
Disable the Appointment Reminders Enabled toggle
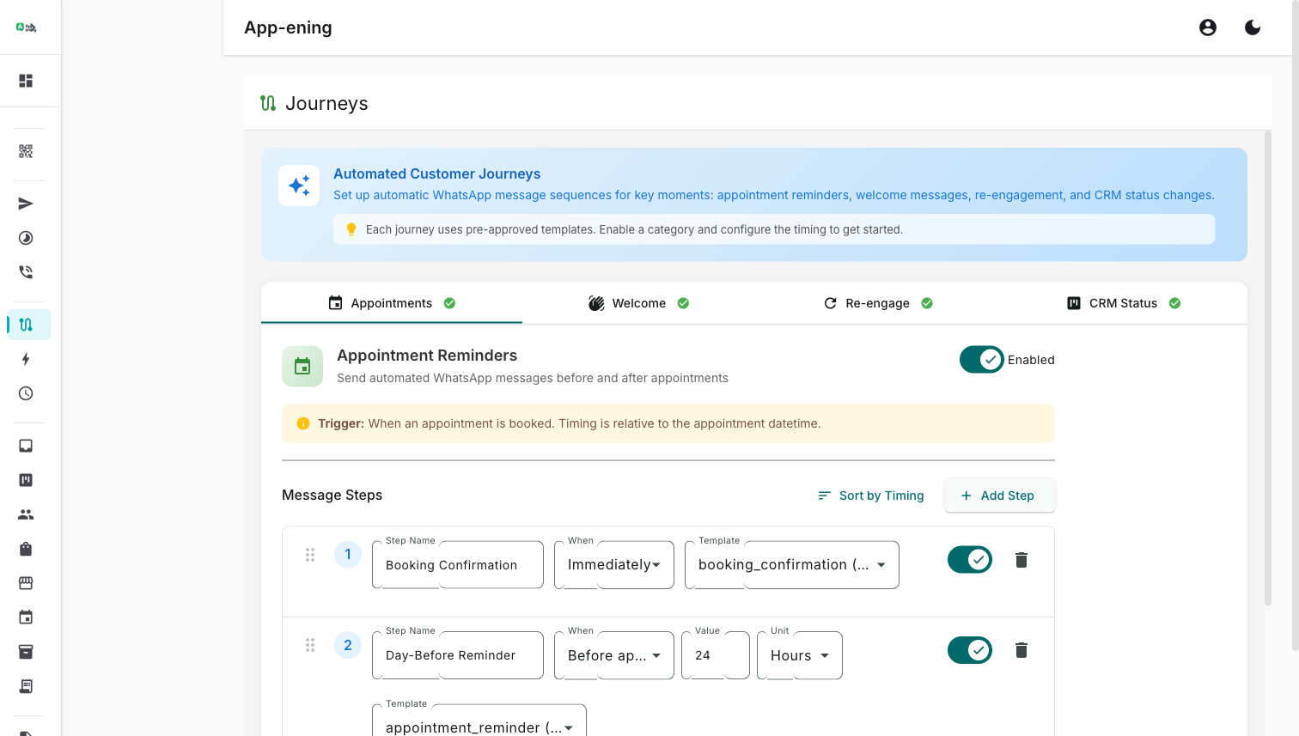pos(981,359)
